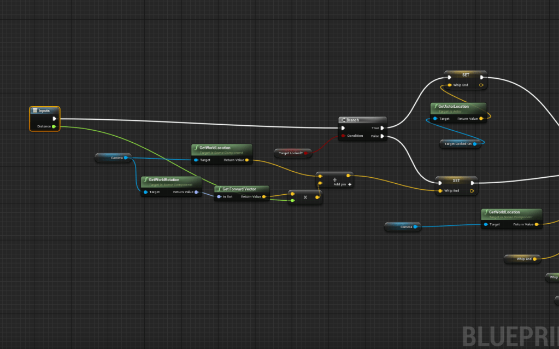Click the In Rot pin on Get Forward Vector
The height and width of the screenshot is (349, 559).
coord(219,196)
